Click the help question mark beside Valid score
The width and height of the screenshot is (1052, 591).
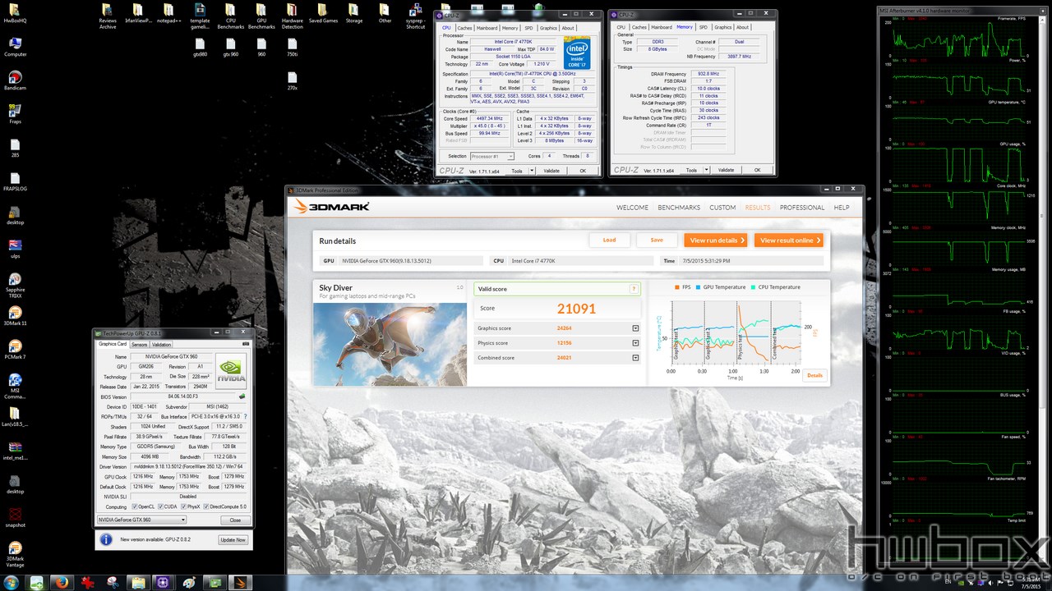[x=634, y=289]
